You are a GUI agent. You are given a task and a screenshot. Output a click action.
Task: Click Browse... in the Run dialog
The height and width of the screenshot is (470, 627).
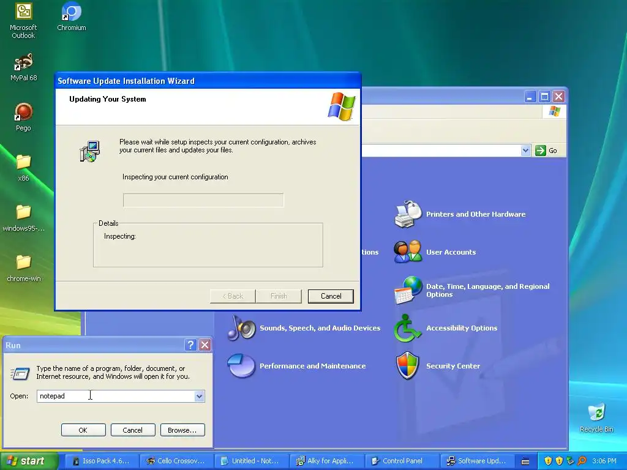tap(182, 430)
